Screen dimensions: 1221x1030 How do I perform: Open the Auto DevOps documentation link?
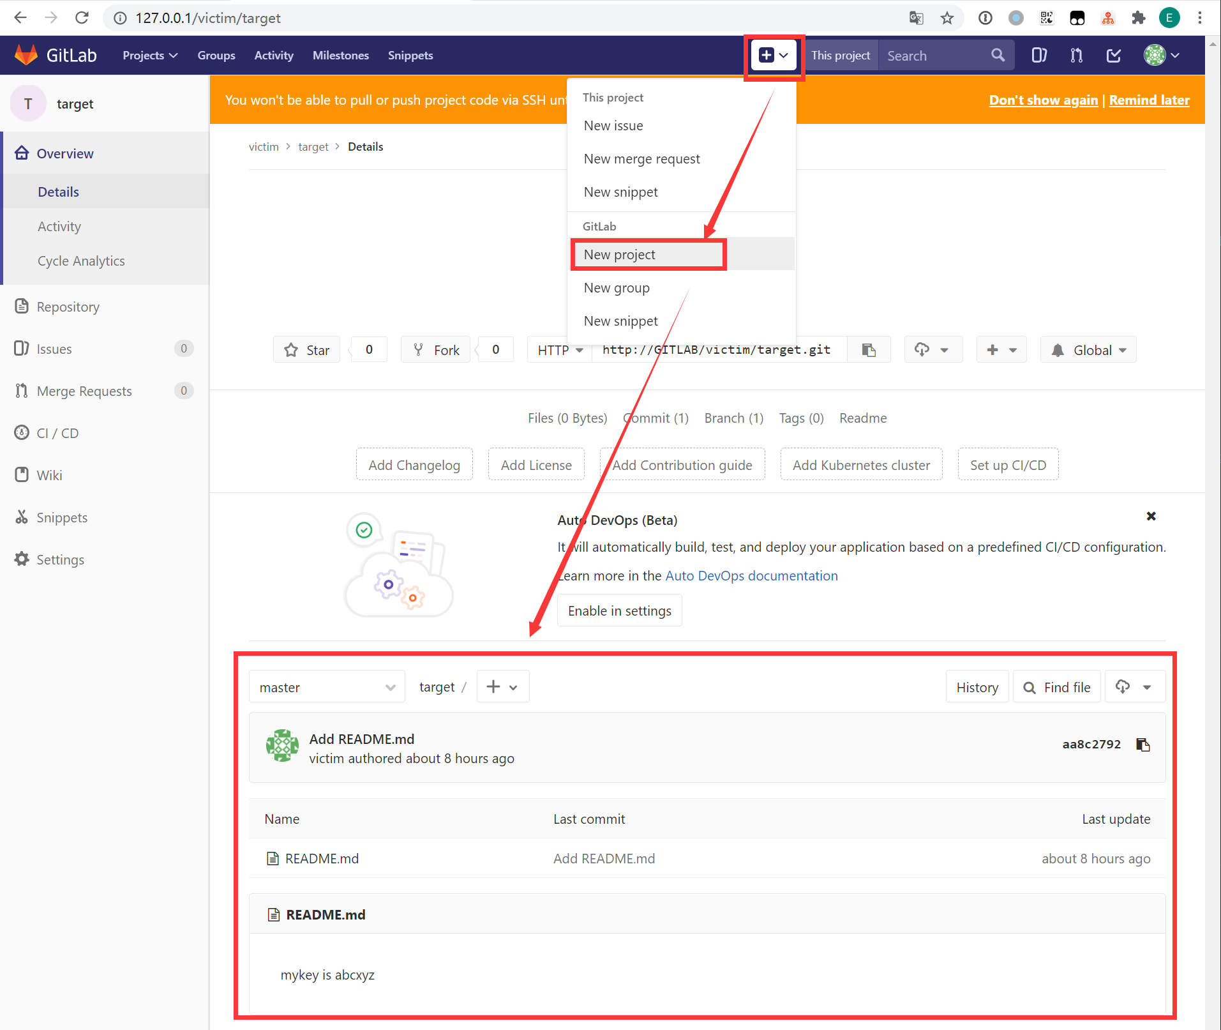pos(751,576)
